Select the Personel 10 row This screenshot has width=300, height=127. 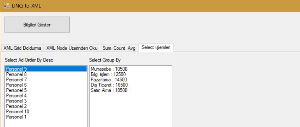click(x=46, y=112)
